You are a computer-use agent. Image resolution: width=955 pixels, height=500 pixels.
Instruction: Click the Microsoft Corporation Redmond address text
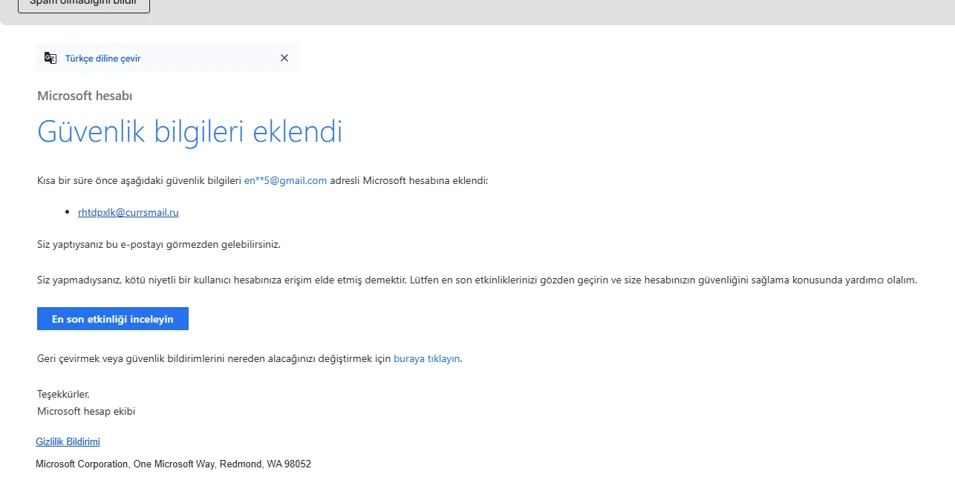pyautogui.click(x=173, y=464)
